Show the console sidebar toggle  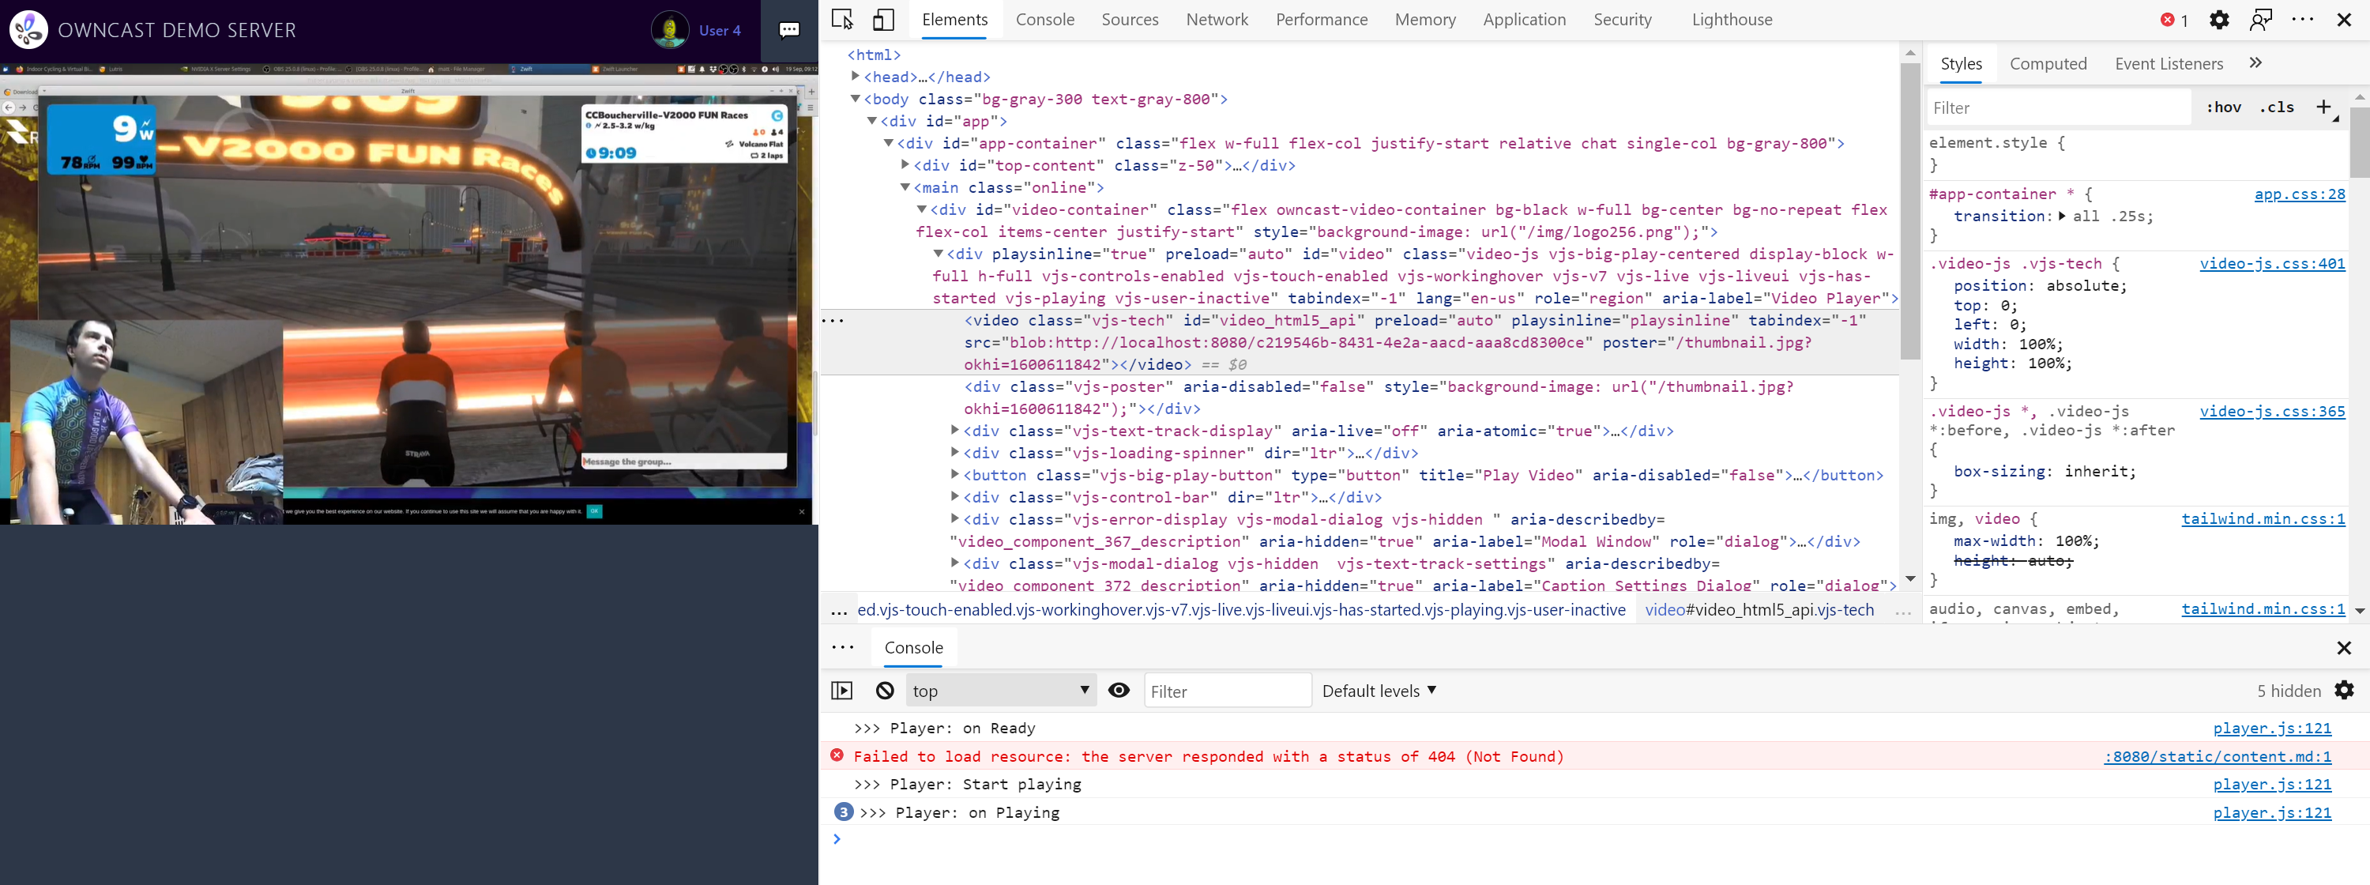pos(842,690)
